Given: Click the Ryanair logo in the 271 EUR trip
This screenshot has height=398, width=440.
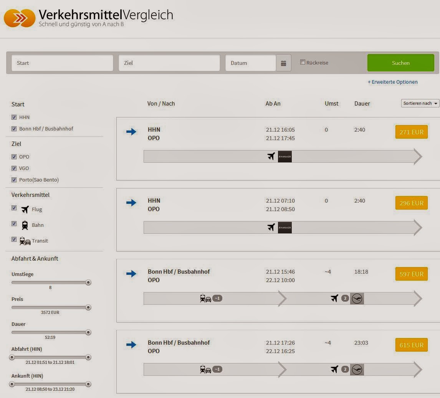Looking at the screenshot, I should tap(285, 157).
